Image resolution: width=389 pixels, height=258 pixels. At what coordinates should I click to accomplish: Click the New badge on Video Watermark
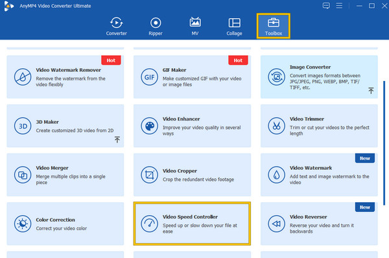(x=364, y=158)
